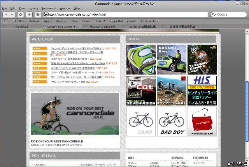Click the APPAREL category heading

tap(177, 158)
